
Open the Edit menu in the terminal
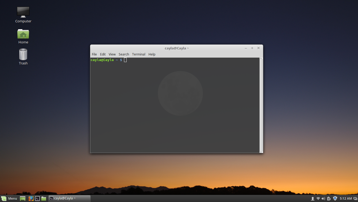[x=103, y=54]
